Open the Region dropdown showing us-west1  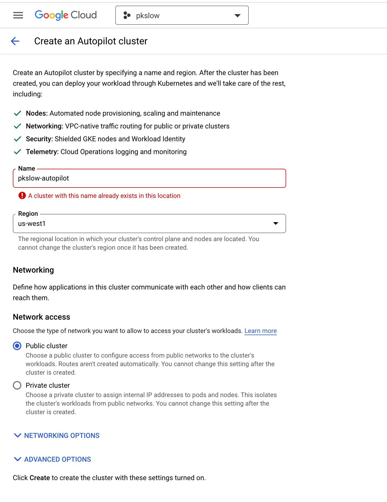149,223
